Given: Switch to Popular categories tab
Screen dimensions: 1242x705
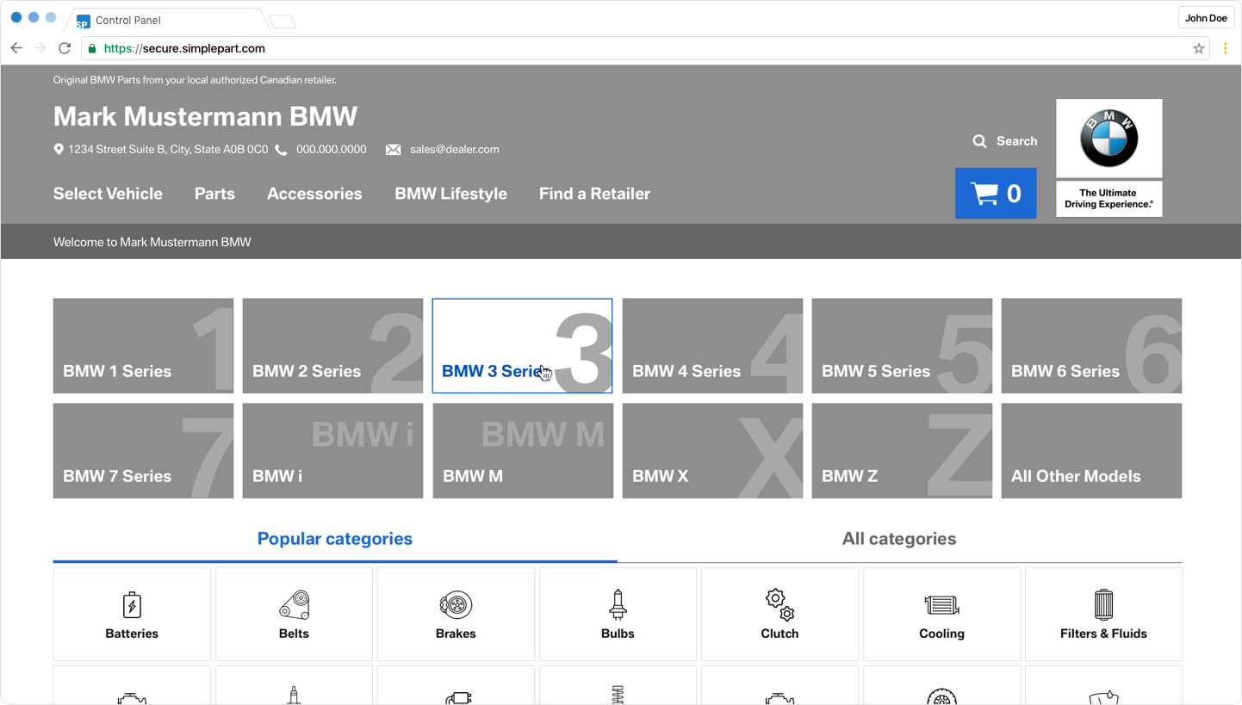Looking at the screenshot, I should pyautogui.click(x=335, y=539).
